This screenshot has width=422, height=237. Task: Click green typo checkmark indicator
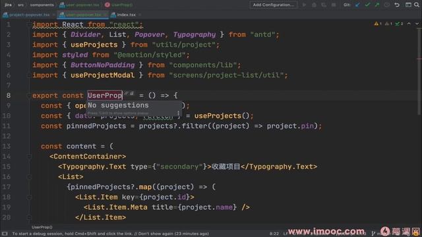tap(399, 24)
